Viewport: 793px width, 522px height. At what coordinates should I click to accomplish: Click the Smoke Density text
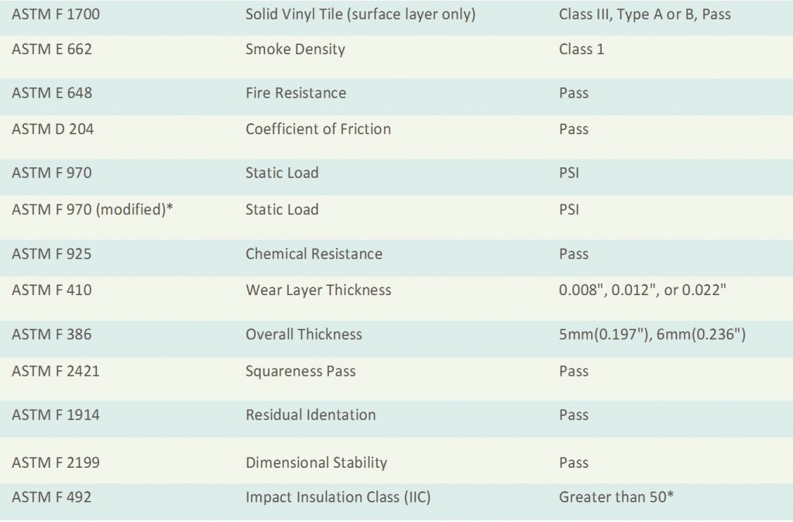tap(295, 50)
